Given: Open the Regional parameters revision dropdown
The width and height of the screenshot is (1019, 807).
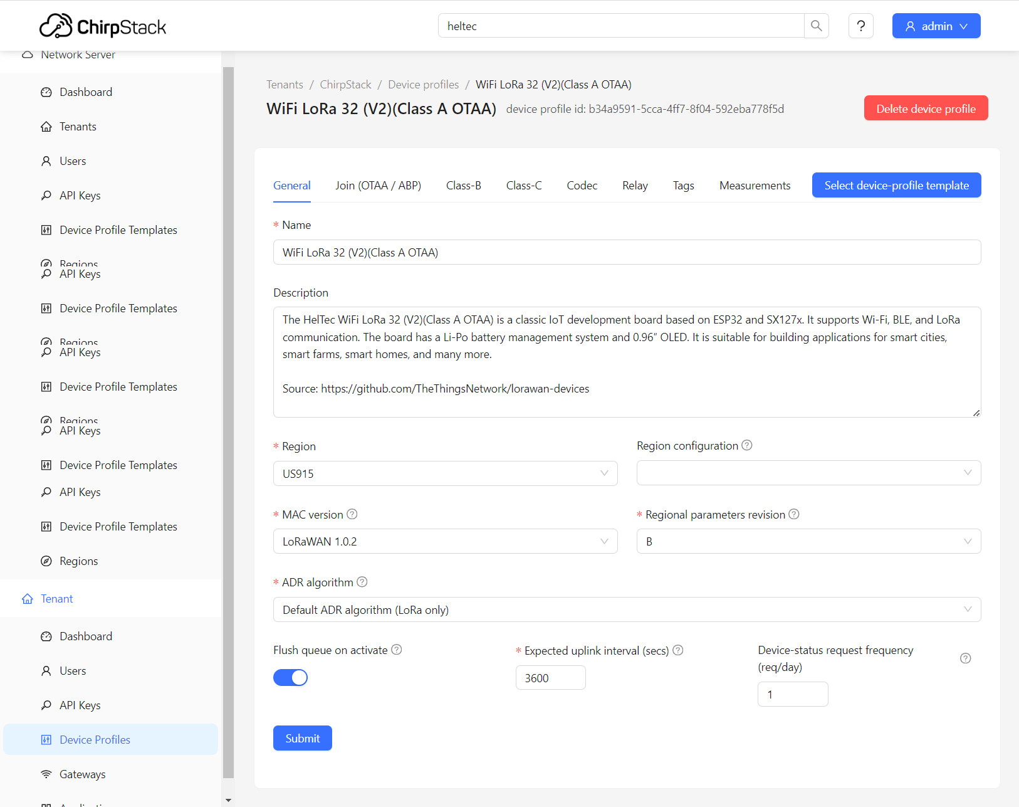Looking at the screenshot, I should (x=808, y=541).
